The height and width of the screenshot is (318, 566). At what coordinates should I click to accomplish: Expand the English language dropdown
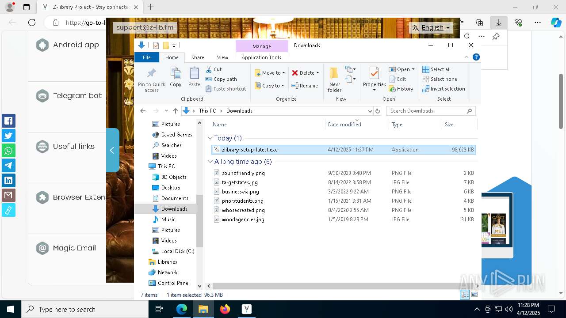point(431,27)
